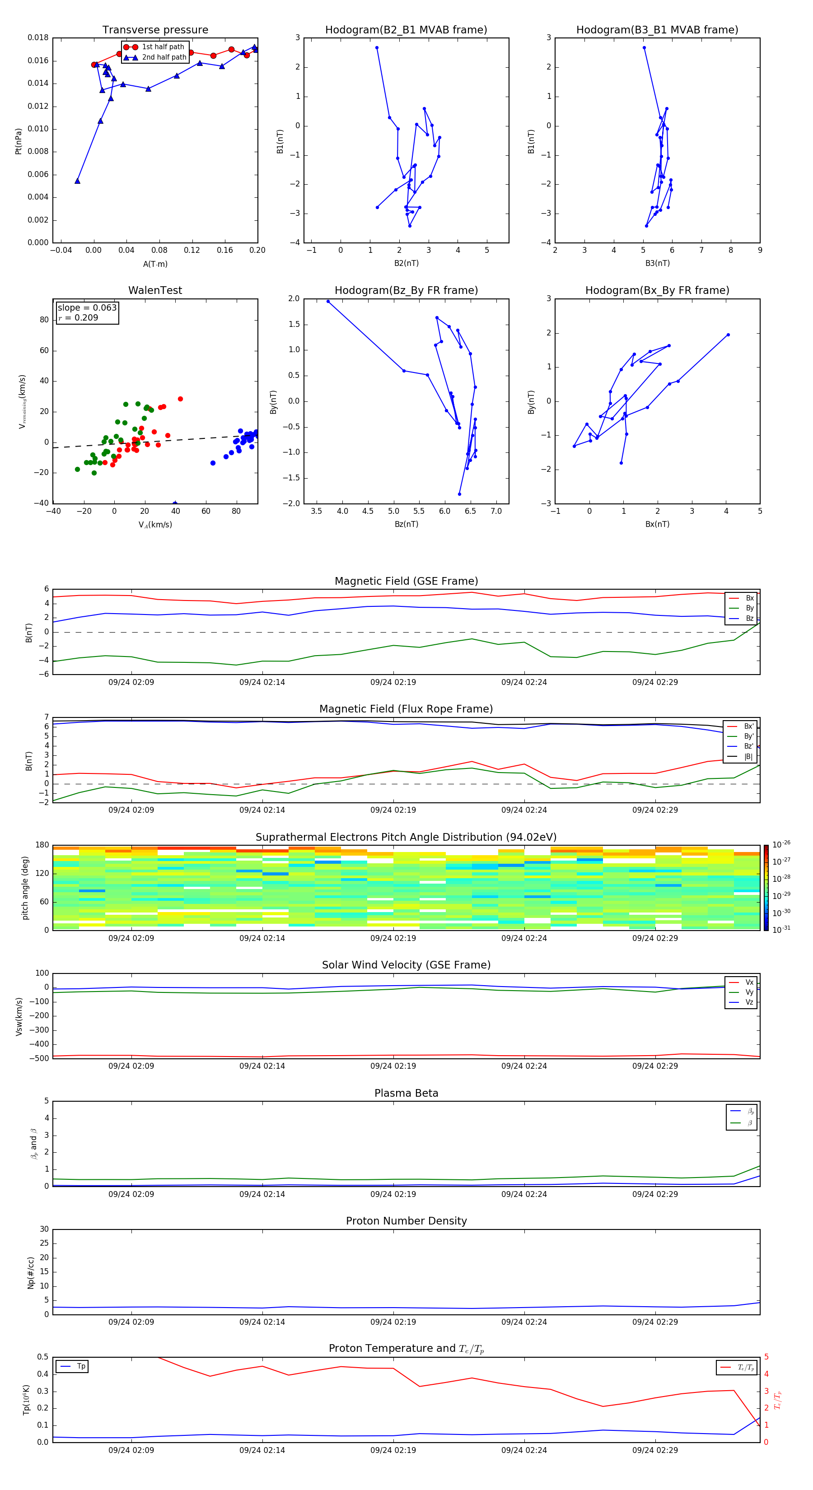Click the '10^-26' colorbar tick label
The width and height of the screenshot is (813, 1490).
(781, 844)
